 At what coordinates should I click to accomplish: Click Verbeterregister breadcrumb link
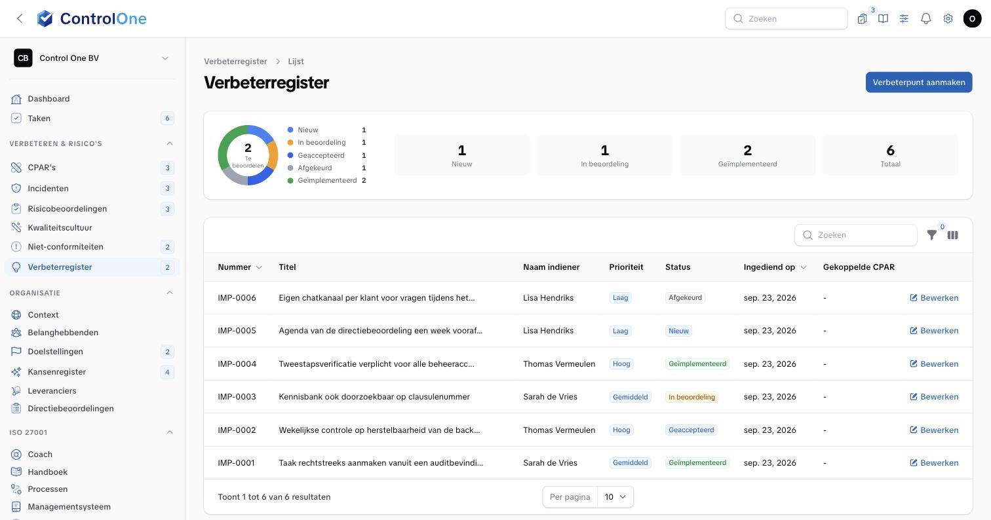(x=235, y=62)
